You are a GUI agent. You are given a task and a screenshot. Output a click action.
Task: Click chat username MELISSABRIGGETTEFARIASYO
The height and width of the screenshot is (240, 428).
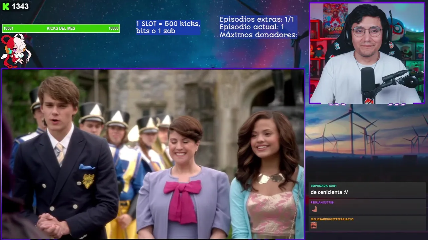[332, 219]
